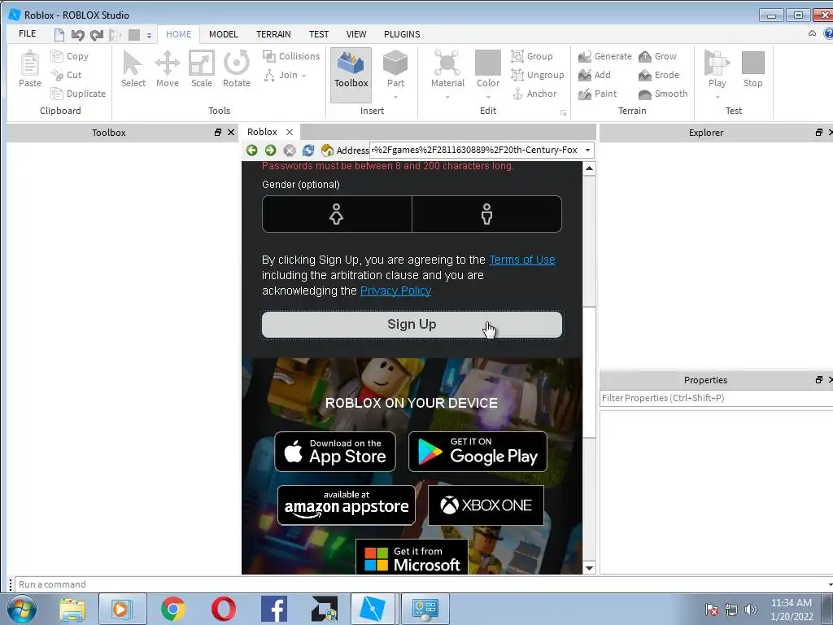Go forward in the embedded browser
Screen dimensions: 833x625
tap(270, 151)
